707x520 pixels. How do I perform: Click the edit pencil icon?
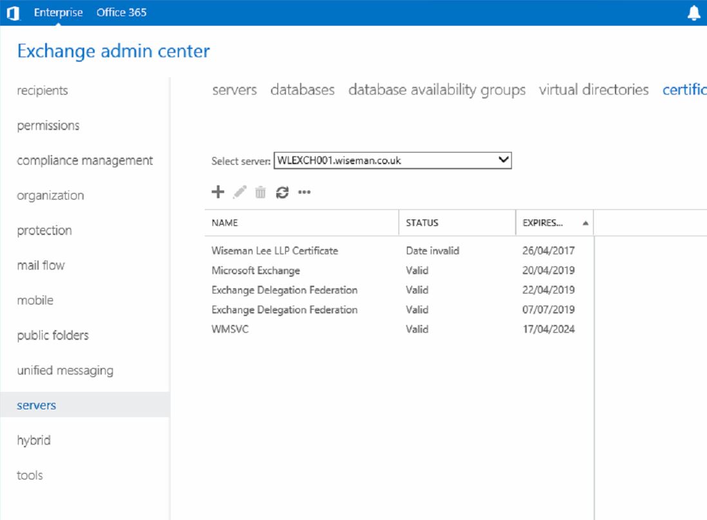coord(240,192)
